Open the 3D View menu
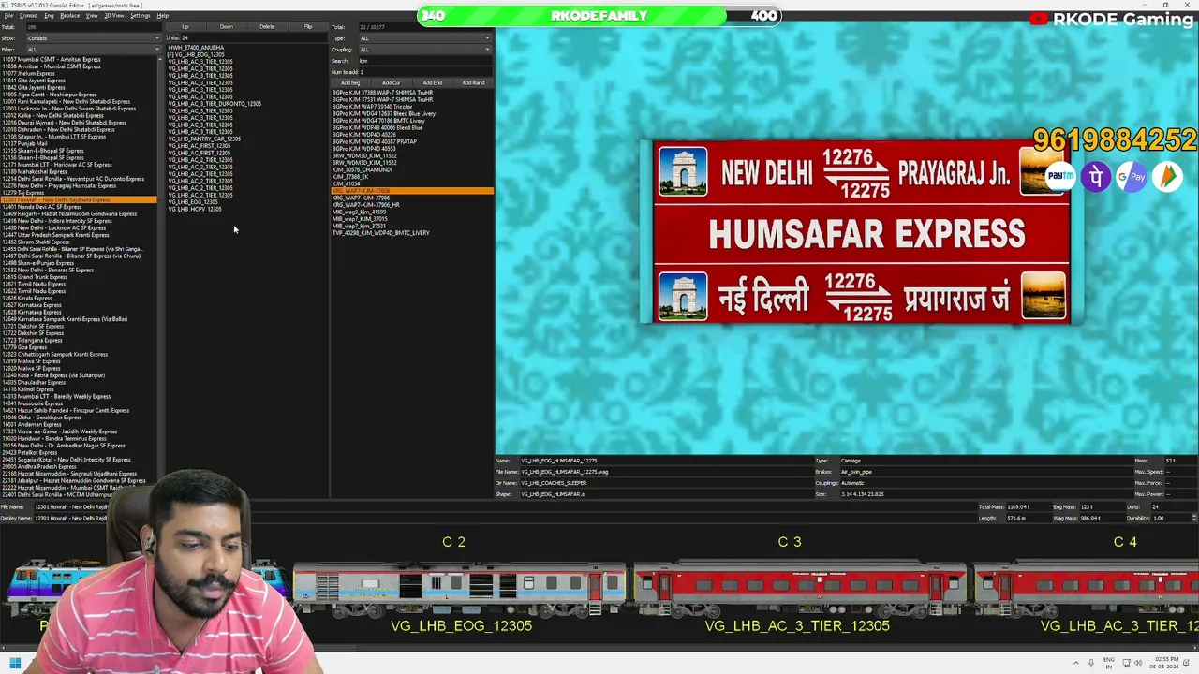 point(114,16)
